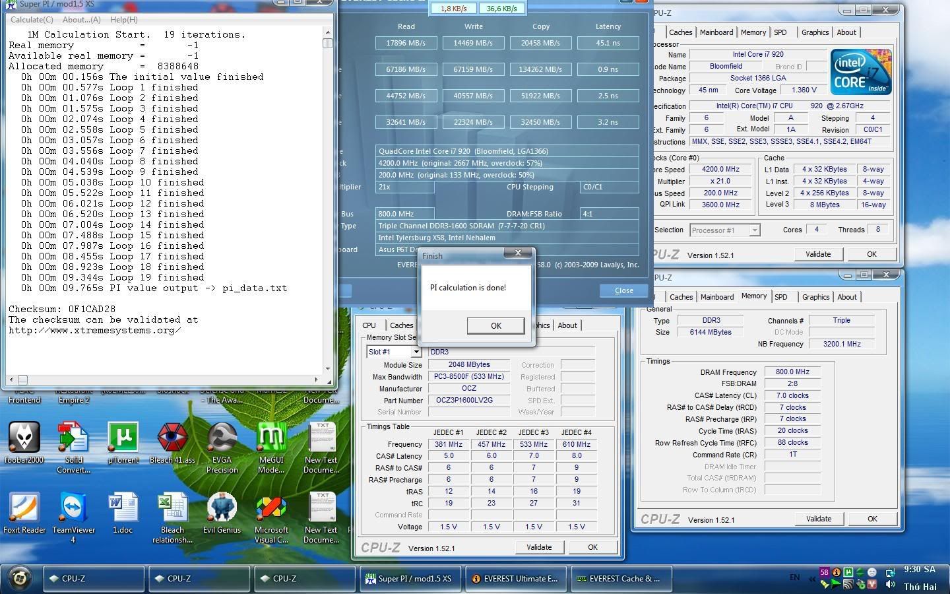Click the DRAM Frequency 800.0 MHz field
The height and width of the screenshot is (594, 950).
pos(792,372)
